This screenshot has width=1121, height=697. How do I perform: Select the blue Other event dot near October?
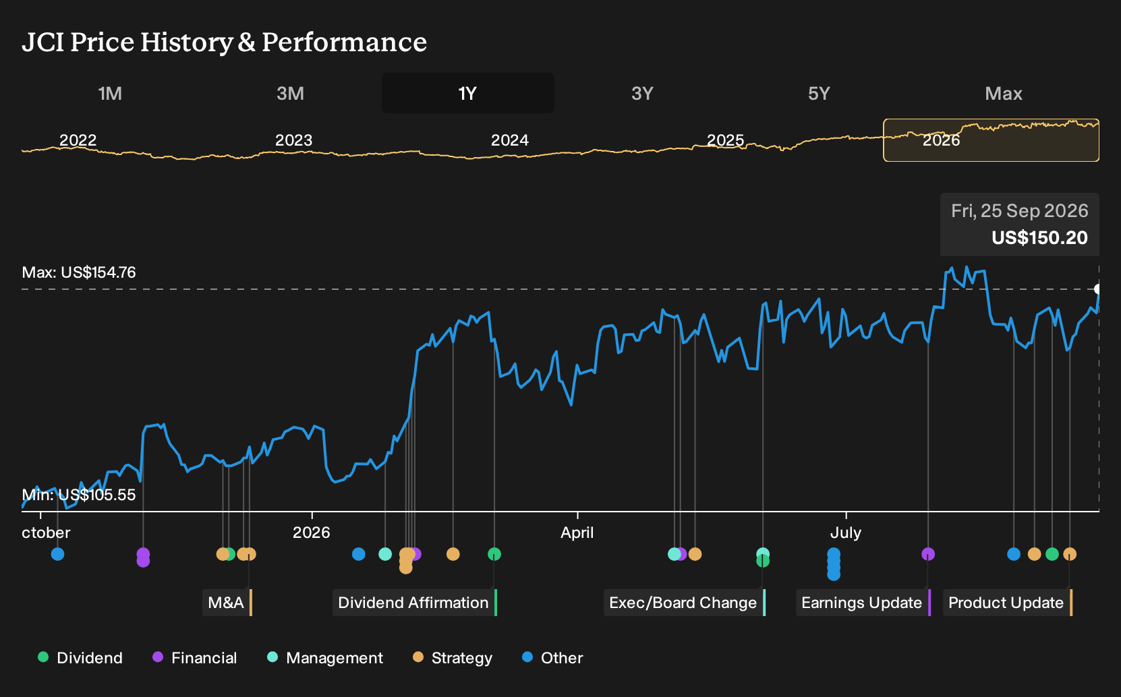click(x=58, y=554)
